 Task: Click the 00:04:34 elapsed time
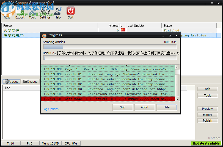[170, 42]
